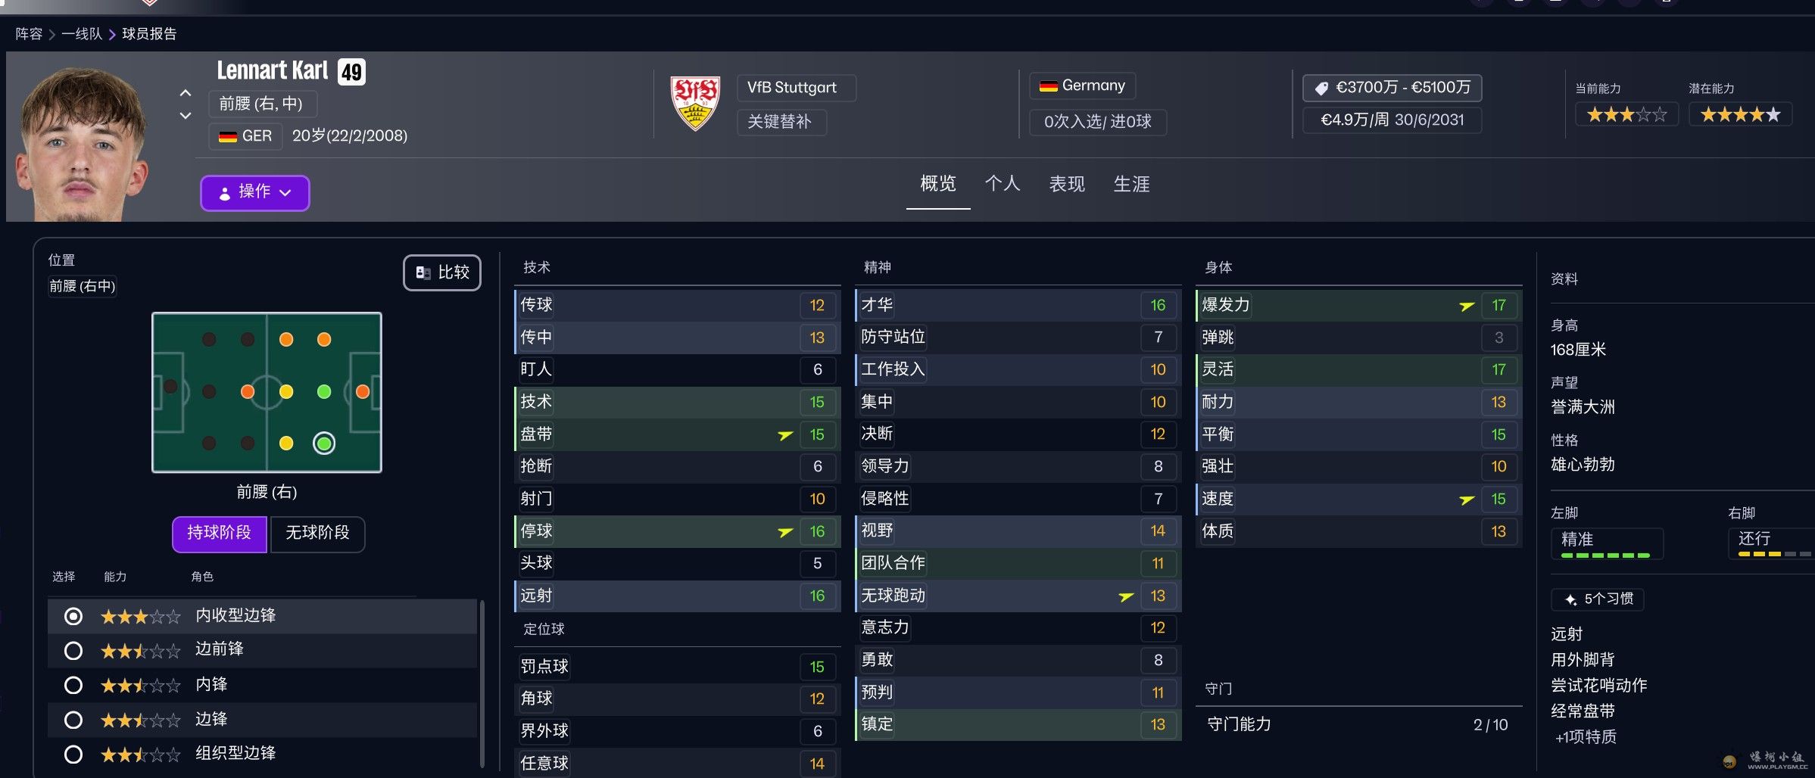Select the 内收型边锋 role radio button
This screenshot has height=778, width=1815.
pos(73,616)
